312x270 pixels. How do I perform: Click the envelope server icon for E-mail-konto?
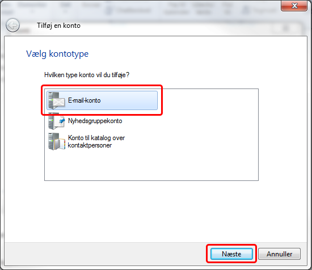(57, 100)
